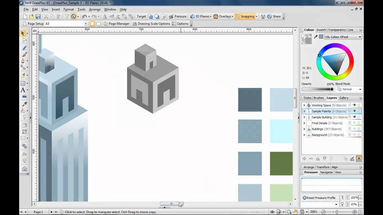The image size is (383, 215).
Task: Hide the Sample Building layer
Action: click(x=354, y=117)
